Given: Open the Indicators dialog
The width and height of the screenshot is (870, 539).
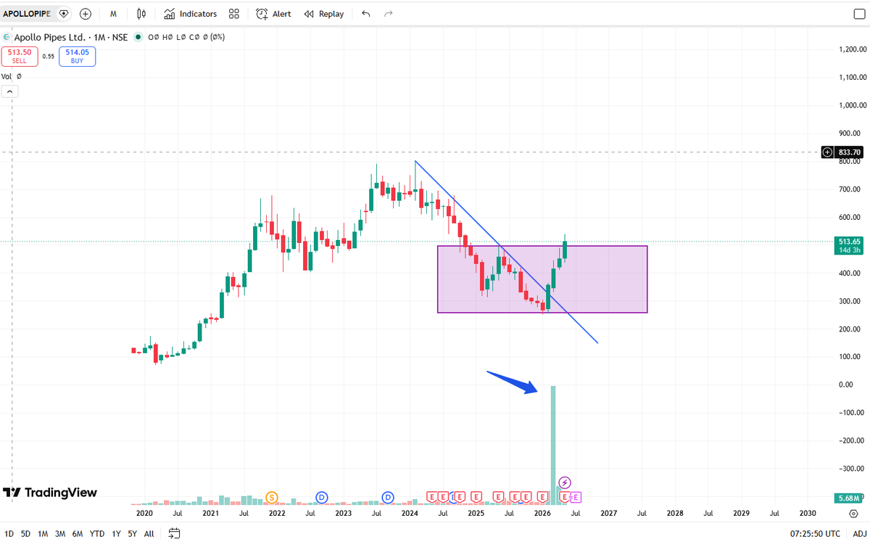Looking at the screenshot, I should coord(190,14).
